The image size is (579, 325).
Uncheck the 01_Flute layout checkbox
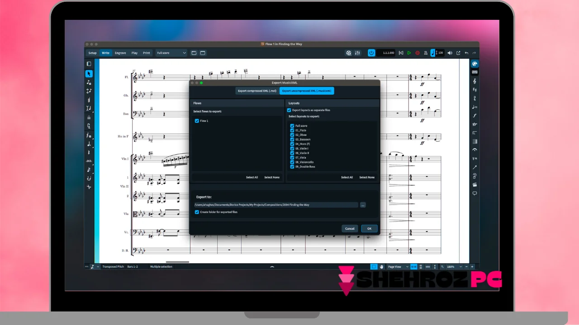pyautogui.click(x=292, y=130)
